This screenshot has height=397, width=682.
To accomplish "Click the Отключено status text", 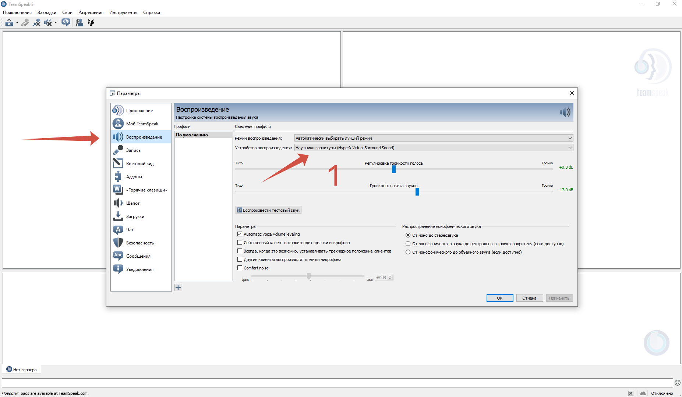I will (x=662, y=393).
